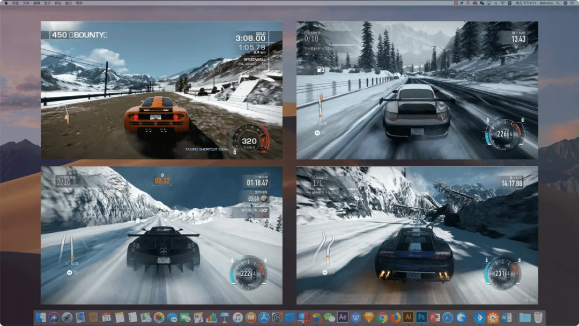Click the 01:18.47 race time
Image resolution: width=579 pixels, height=326 pixels.
[x=257, y=182]
